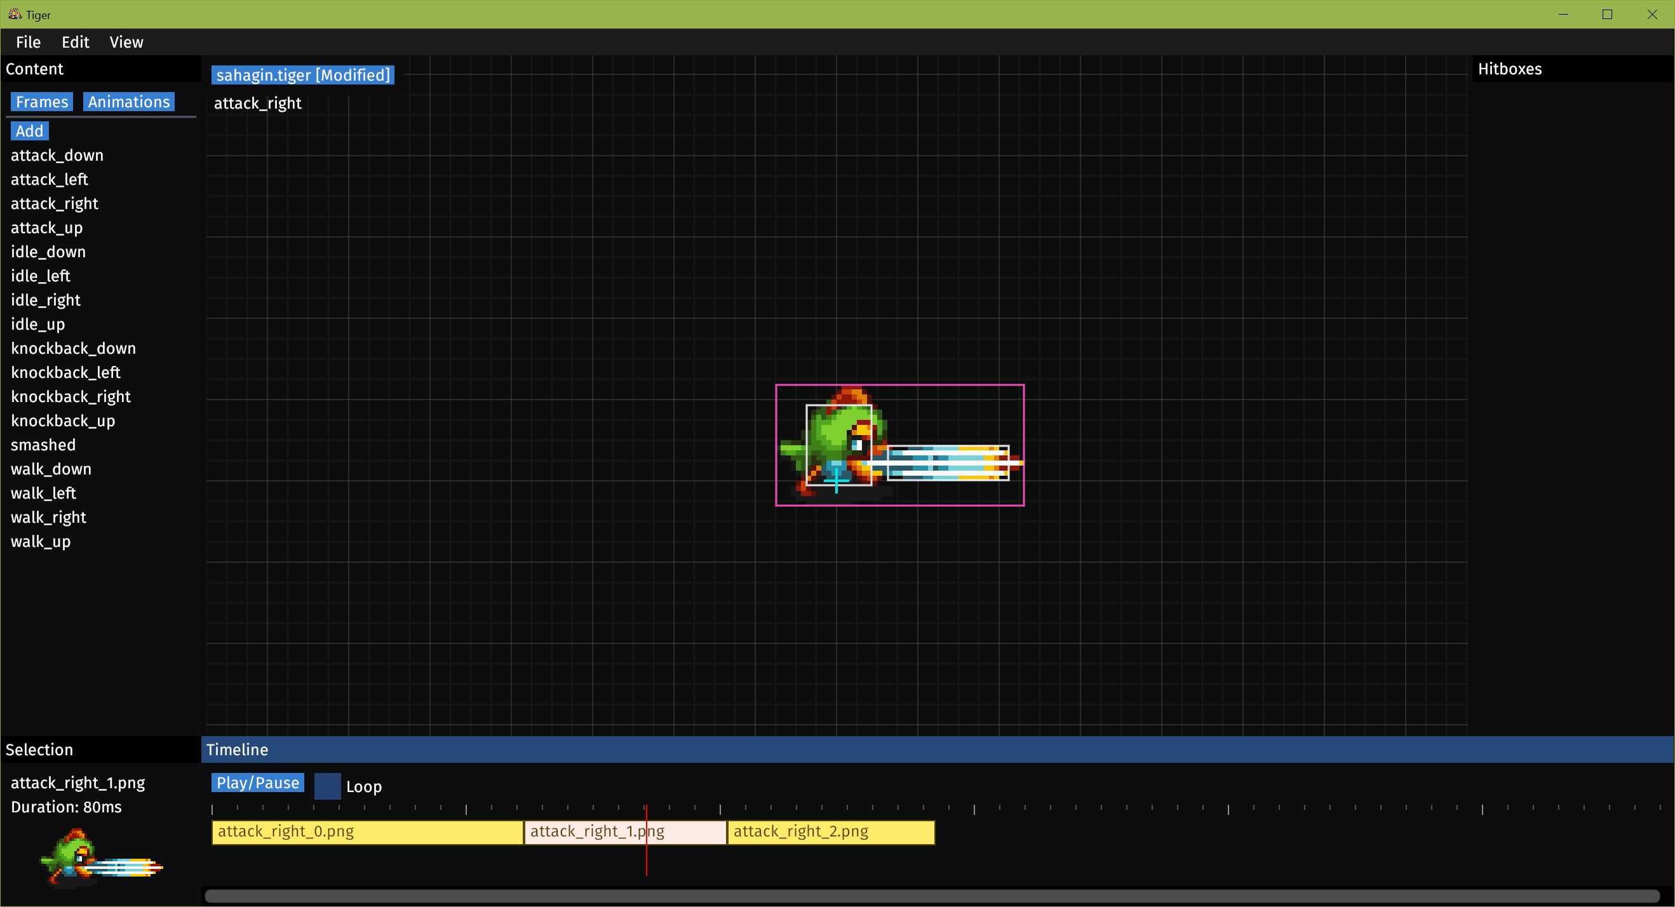Viewport: 1675px width, 907px height.
Task: Enable the Loop checkbox
Action: click(327, 786)
